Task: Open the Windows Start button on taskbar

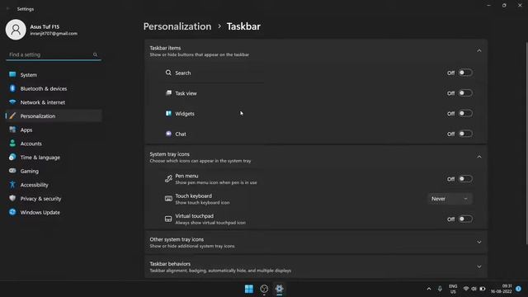Action: pyautogui.click(x=249, y=289)
